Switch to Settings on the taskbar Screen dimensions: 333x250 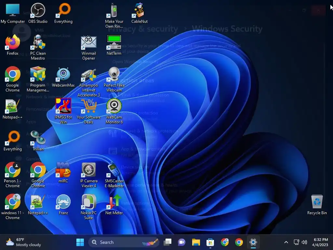(x=253, y=242)
